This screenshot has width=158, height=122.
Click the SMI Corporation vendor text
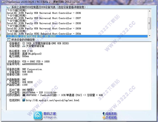pos(32,69)
